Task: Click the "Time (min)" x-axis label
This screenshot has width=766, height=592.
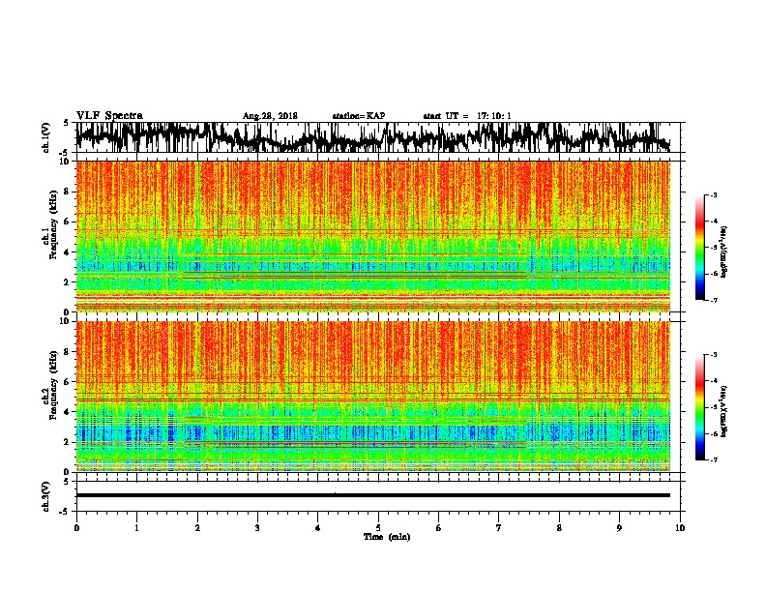Action: tap(387, 537)
